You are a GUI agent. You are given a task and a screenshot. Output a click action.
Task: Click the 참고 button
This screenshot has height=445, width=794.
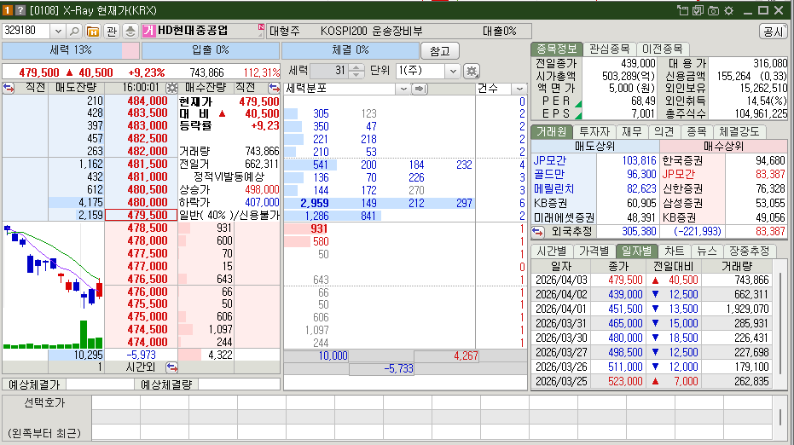click(x=439, y=51)
